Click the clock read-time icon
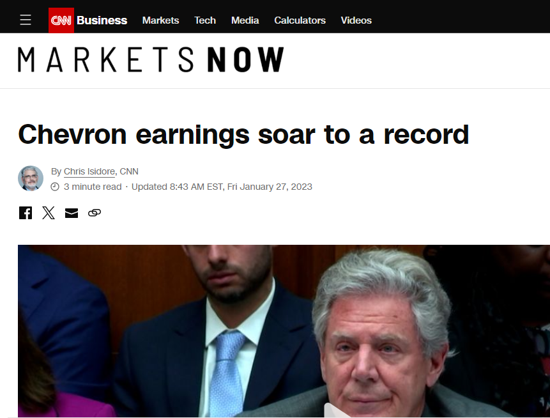The image size is (550, 418). point(55,187)
